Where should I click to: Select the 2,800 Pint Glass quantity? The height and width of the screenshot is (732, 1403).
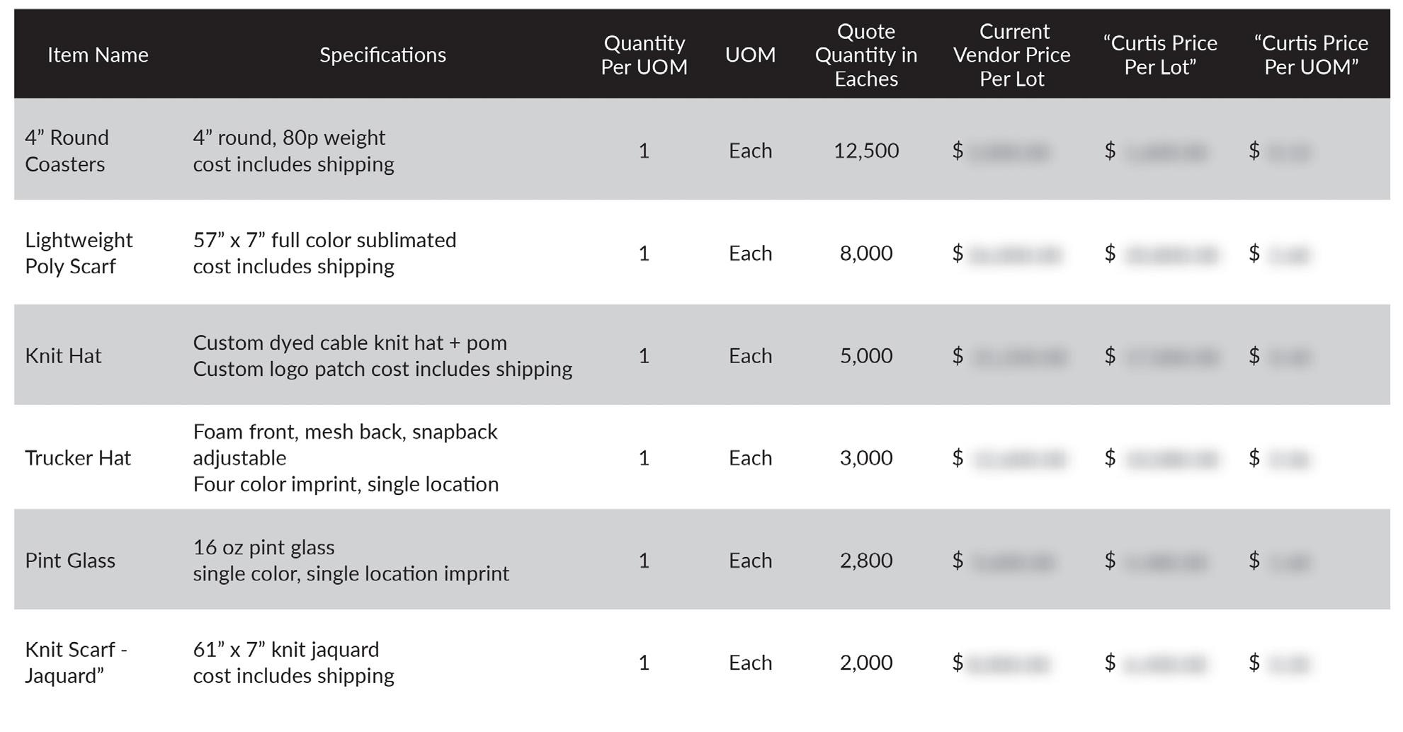865,560
